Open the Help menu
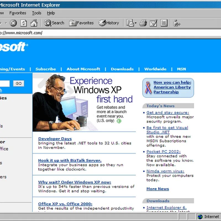221x221 pixels. (x=51, y=13)
